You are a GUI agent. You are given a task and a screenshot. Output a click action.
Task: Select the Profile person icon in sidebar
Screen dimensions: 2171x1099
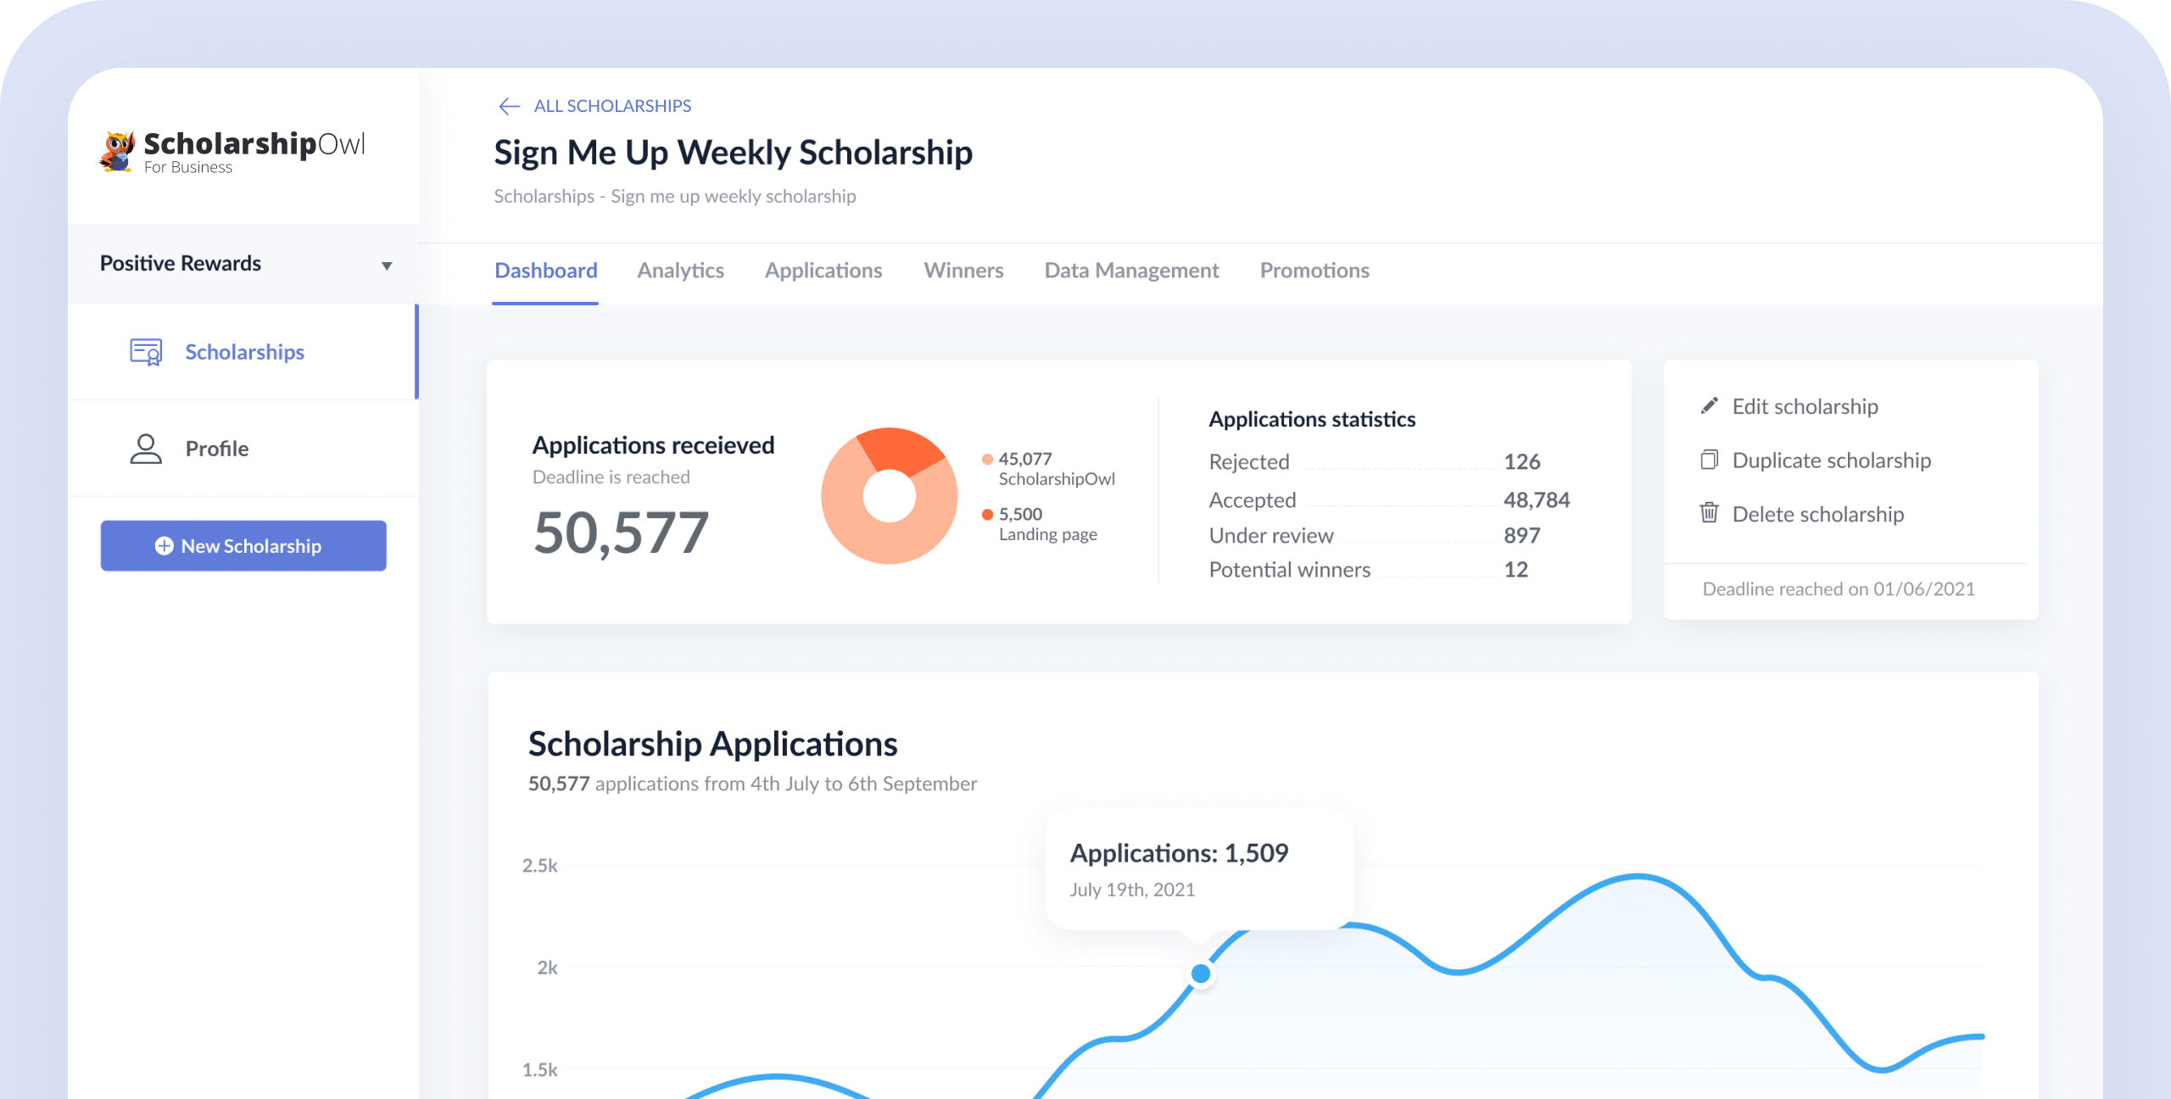tap(145, 448)
